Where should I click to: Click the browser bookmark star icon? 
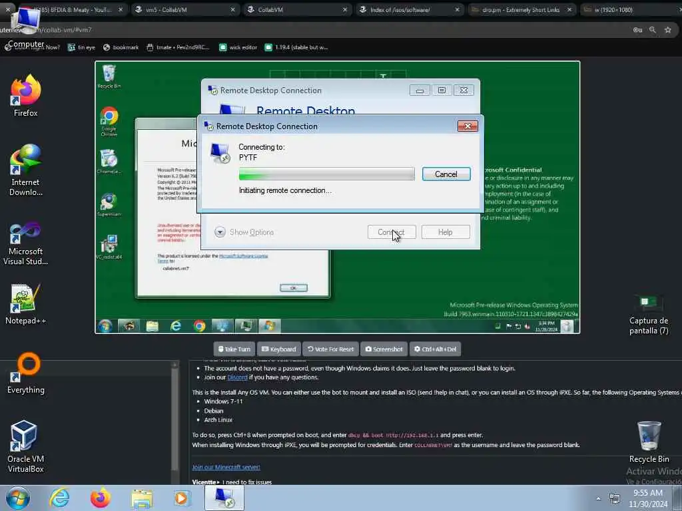tap(667, 29)
